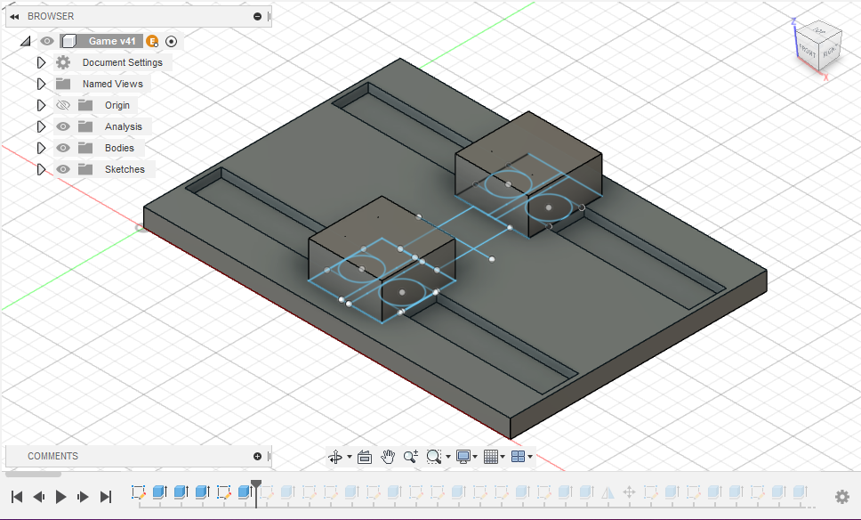Expand the Named Views folder
The height and width of the screenshot is (520, 861).
pos(41,84)
